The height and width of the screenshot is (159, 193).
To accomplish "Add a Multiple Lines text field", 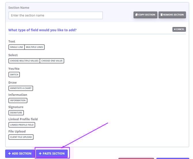I will [x=35, y=47].
